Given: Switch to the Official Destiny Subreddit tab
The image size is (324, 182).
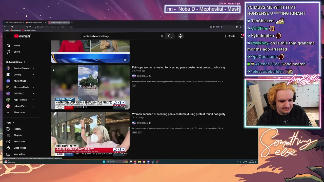Looking at the screenshot, I should point(35,23).
